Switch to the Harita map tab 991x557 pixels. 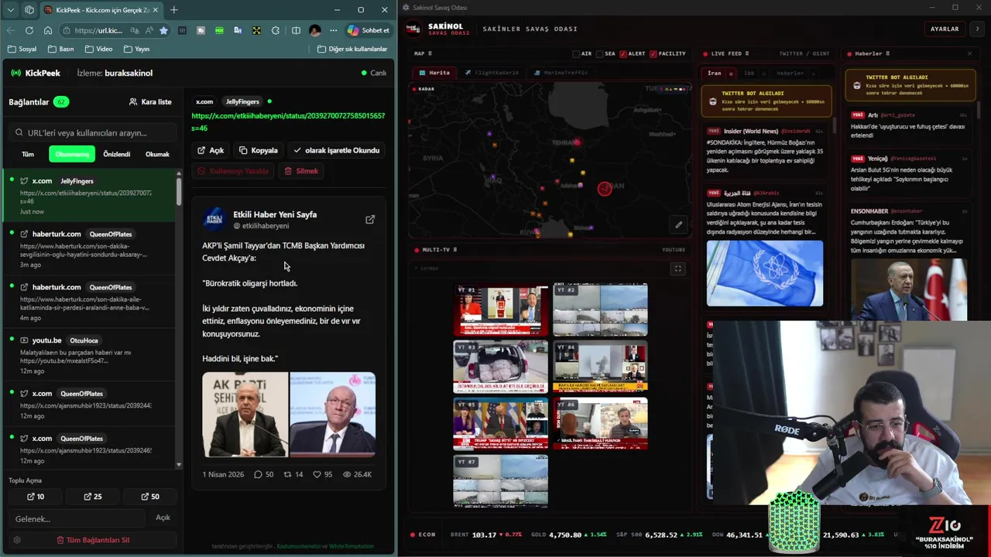(434, 73)
